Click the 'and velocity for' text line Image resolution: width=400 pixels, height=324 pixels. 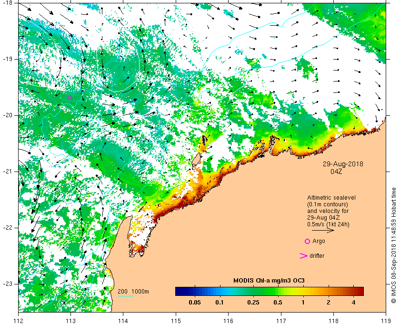click(x=328, y=211)
